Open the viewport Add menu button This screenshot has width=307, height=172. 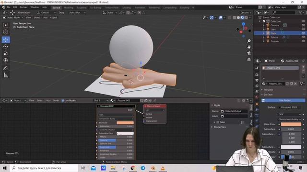tap(45, 18)
